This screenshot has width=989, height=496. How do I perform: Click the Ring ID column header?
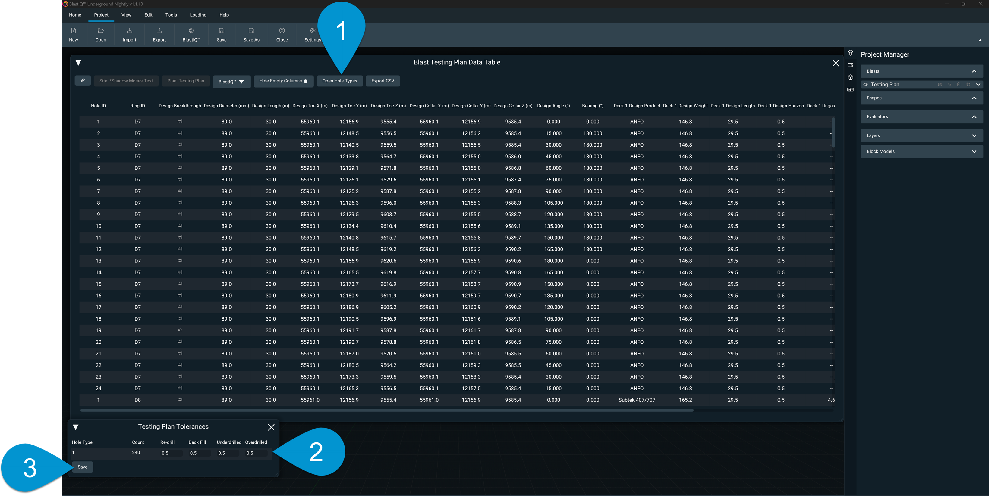[137, 106]
